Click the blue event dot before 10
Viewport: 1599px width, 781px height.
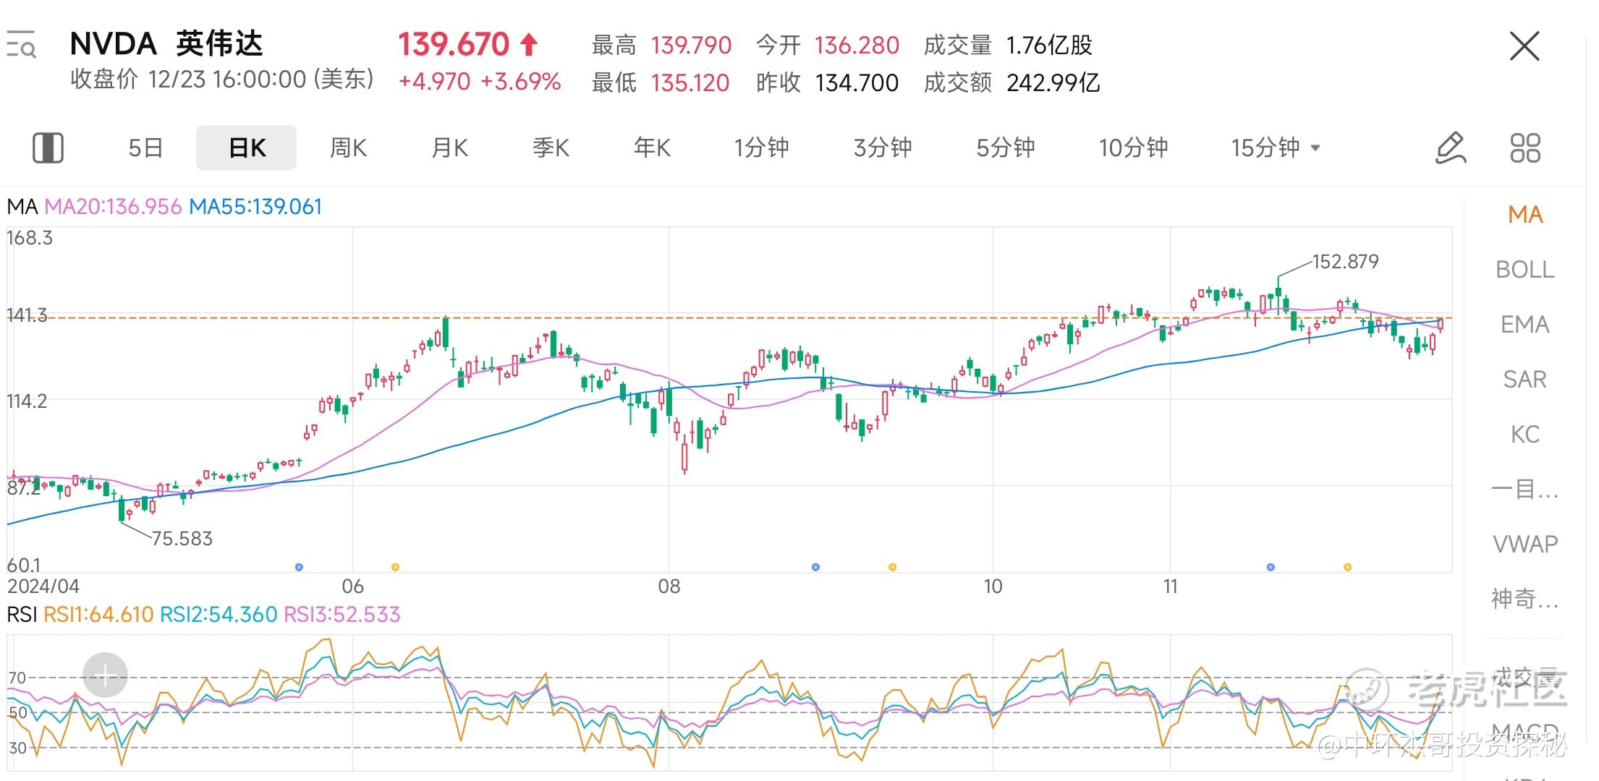point(815,567)
